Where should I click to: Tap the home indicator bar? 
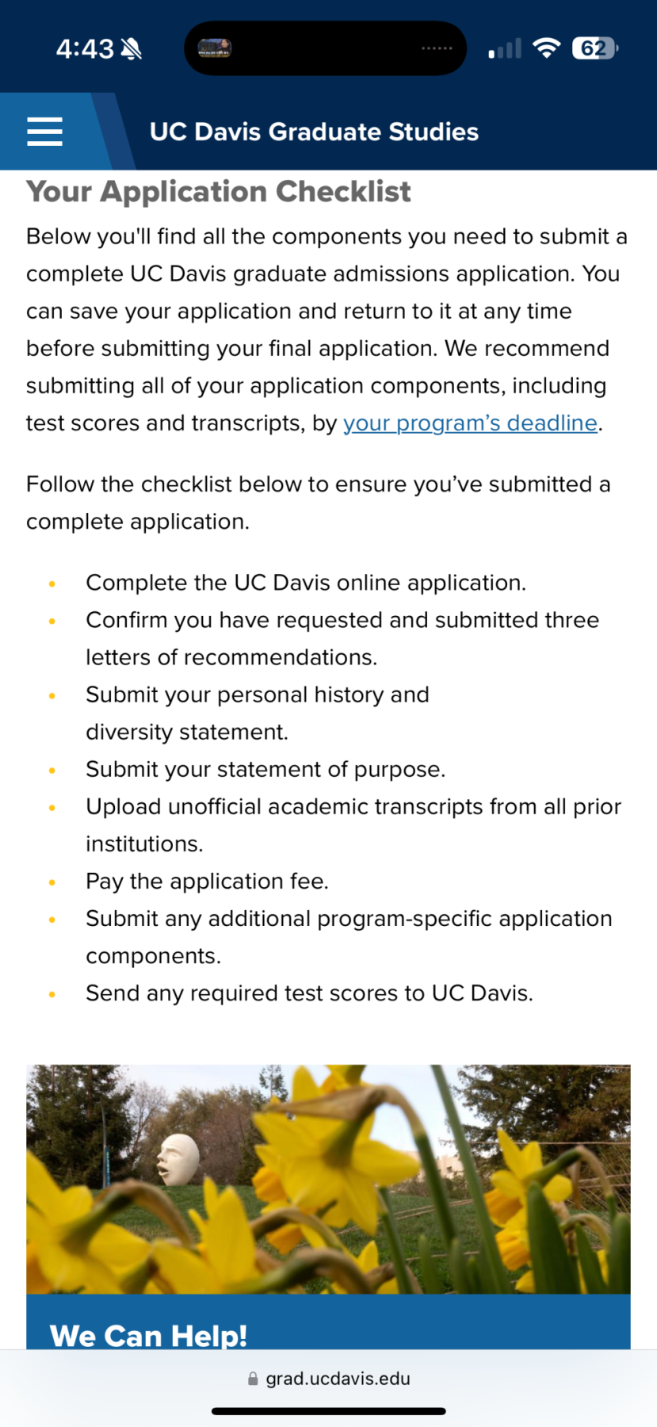point(328,1411)
